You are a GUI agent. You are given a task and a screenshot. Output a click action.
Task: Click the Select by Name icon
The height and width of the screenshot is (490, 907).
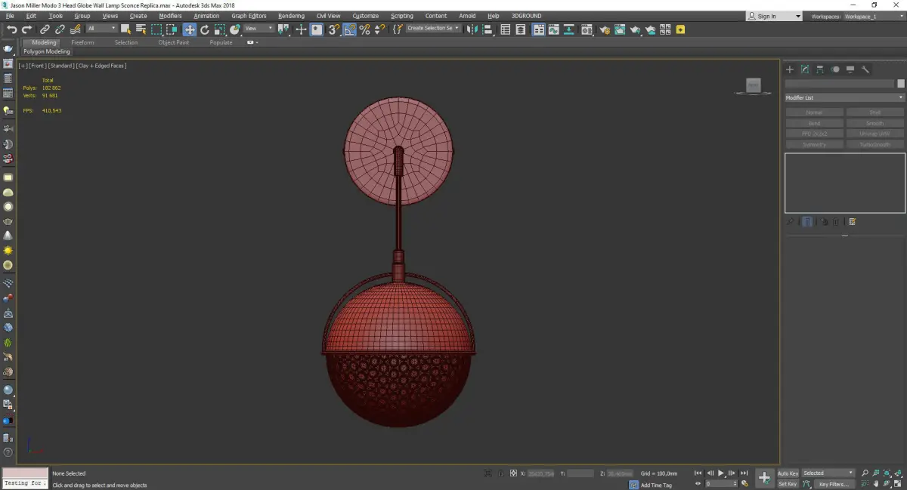[x=141, y=29]
